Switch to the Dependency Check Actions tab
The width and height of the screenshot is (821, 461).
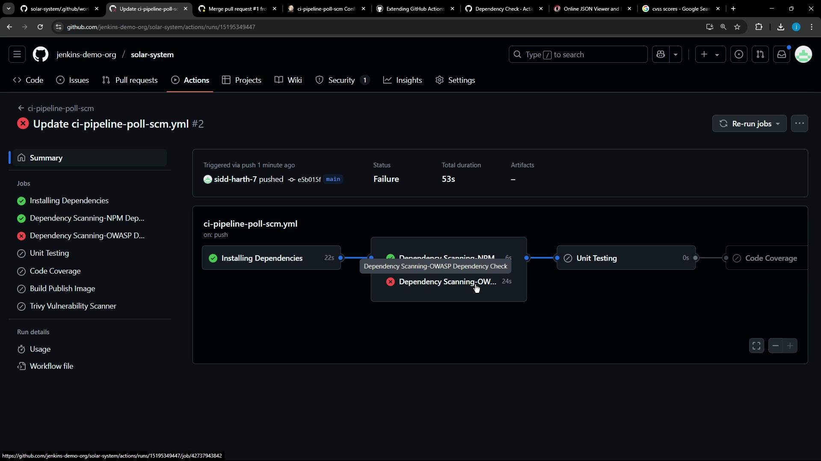505,9
